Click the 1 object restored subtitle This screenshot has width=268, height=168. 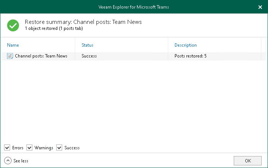click(x=54, y=28)
